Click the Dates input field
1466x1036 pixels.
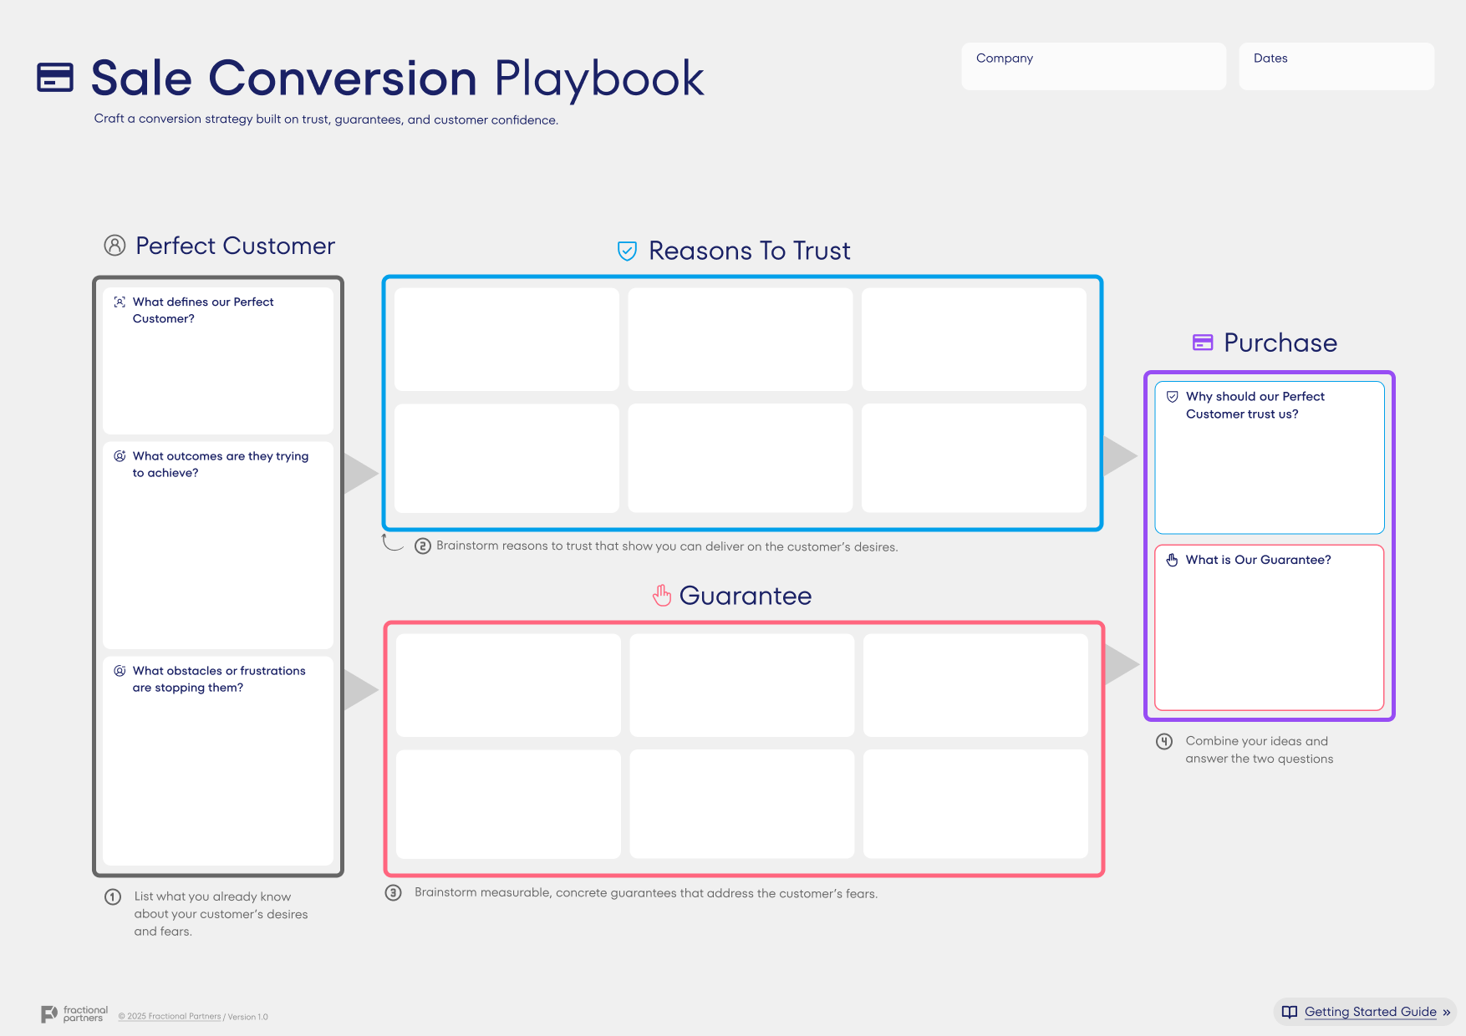click(x=1336, y=66)
